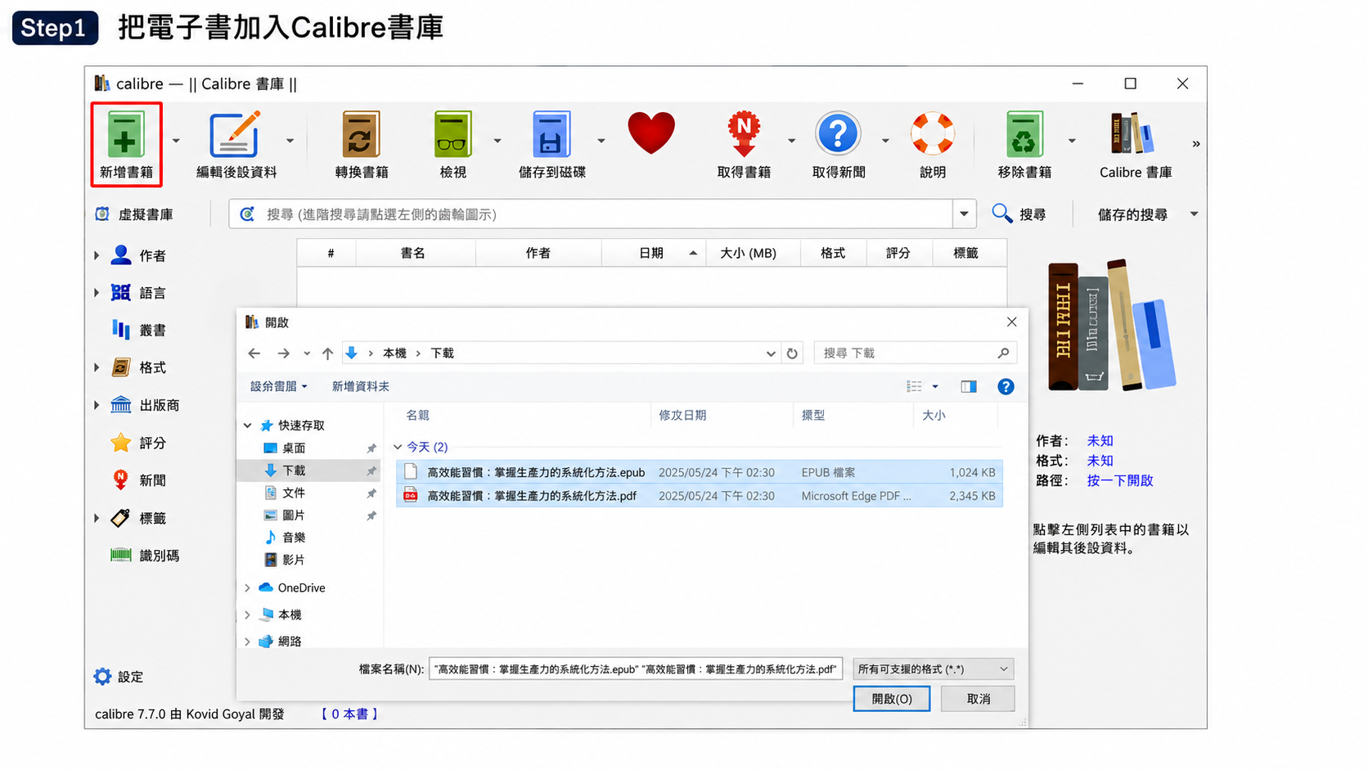Image resolution: width=1368 pixels, height=770 pixels.
Task: Click the search gear icon for advanced search
Action: pos(247,214)
